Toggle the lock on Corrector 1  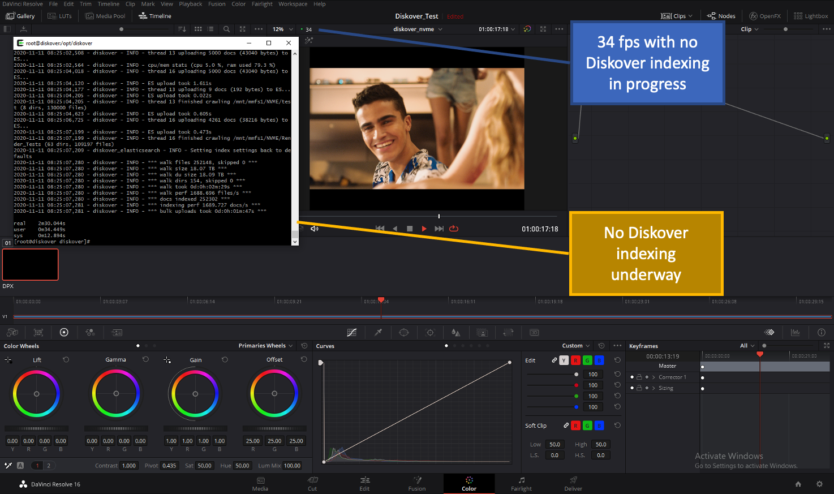coord(639,377)
